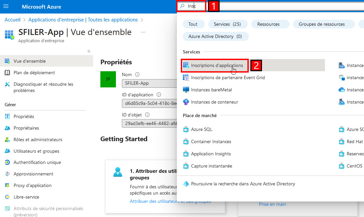Click the Prise en main link
364x217 pixels.
click(x=273, y=204)
